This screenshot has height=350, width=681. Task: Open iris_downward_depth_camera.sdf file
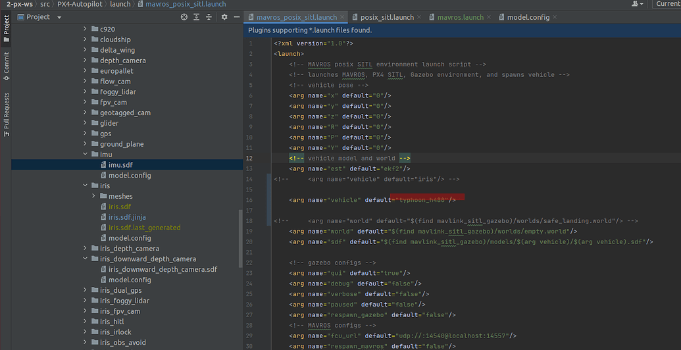coord(163,269)
